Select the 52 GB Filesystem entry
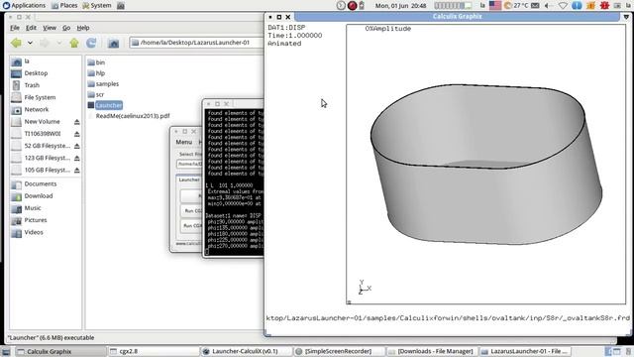 click(x=47, y=146)
